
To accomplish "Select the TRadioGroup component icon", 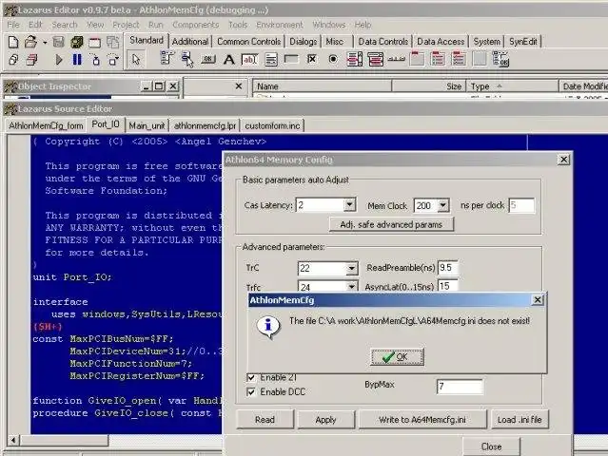I will (x=438, y=59).
